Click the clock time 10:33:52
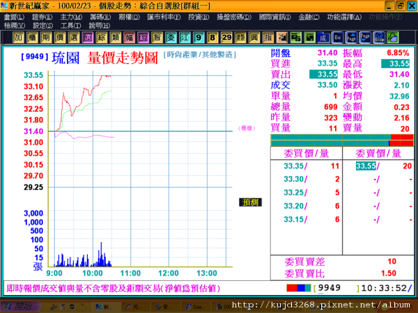The height and width of the screenshot is (313, 418). pyautogui.click(x=384, y=288)
